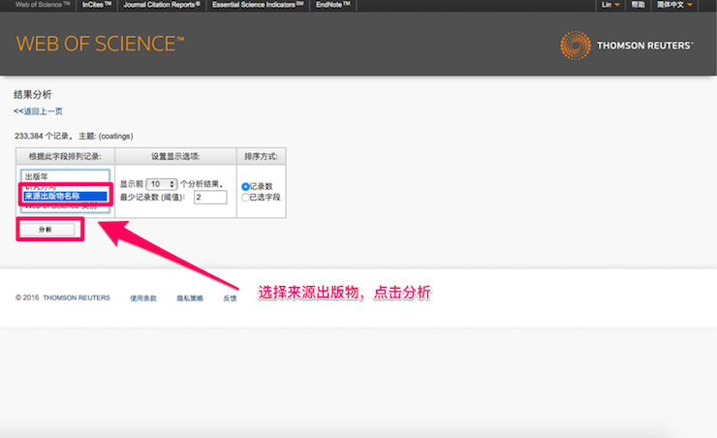Click the 返回上一页 back link

click(38, 111)
